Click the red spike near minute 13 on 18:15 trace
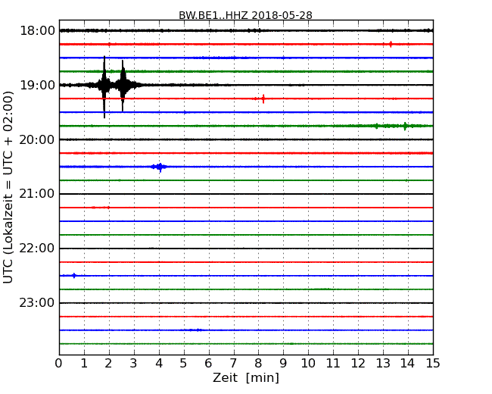The height and width of the screenshot is (394, 492). (391, 44)
